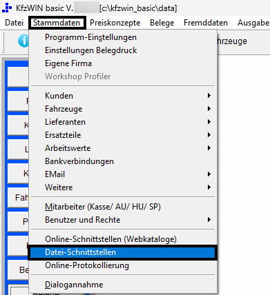The height and width of the screenshot is (295, 270).
Task: Open Programm-Einstellungen
Action: [123, 37]
